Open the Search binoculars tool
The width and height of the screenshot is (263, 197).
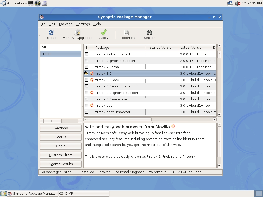(x=149, y=33)
